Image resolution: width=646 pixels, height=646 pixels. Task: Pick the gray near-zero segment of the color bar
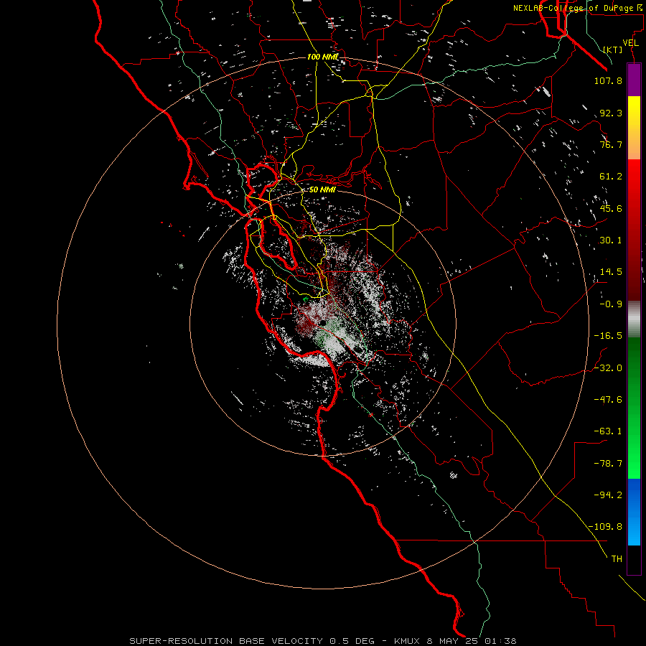(634, 319)
